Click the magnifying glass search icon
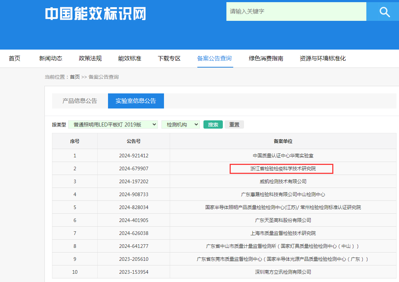This screenshot has height=282, width=399. [x=384, y=12]
